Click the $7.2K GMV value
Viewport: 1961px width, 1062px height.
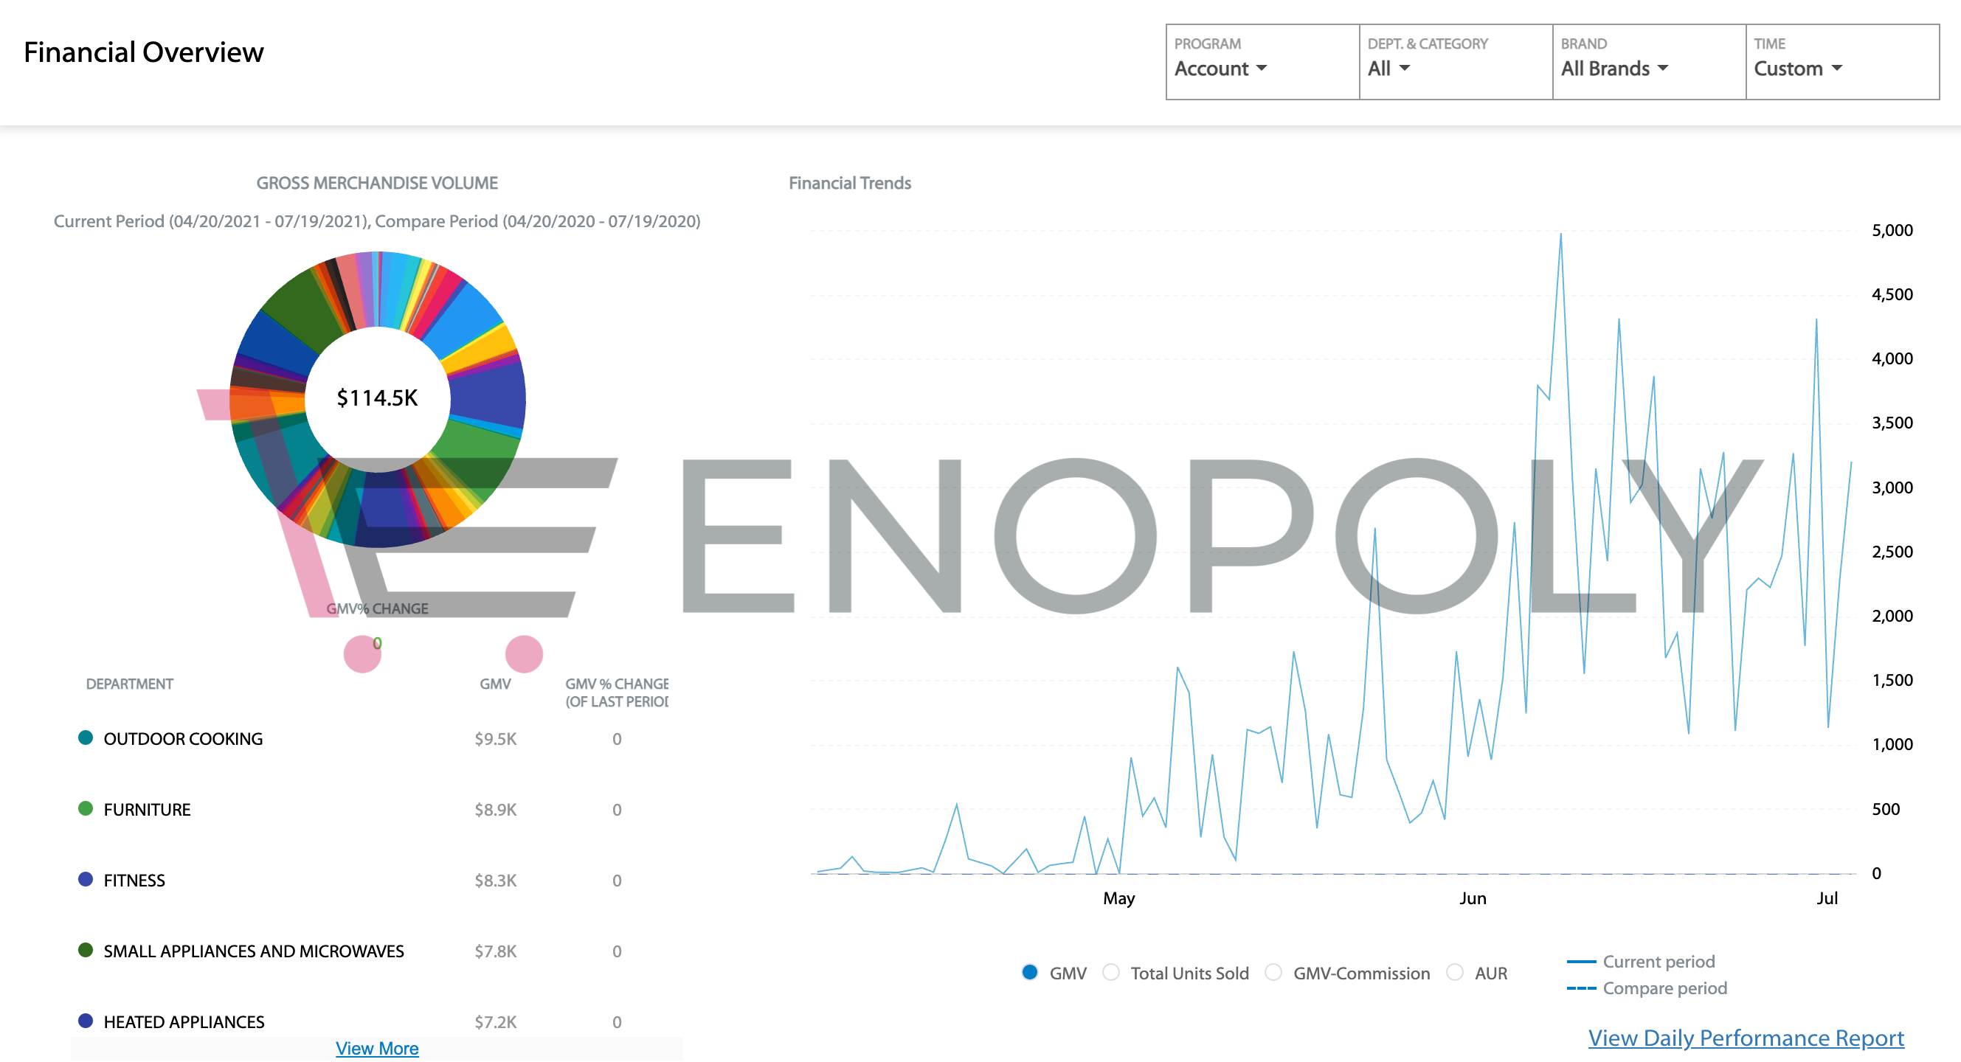tap(496, 1021)
